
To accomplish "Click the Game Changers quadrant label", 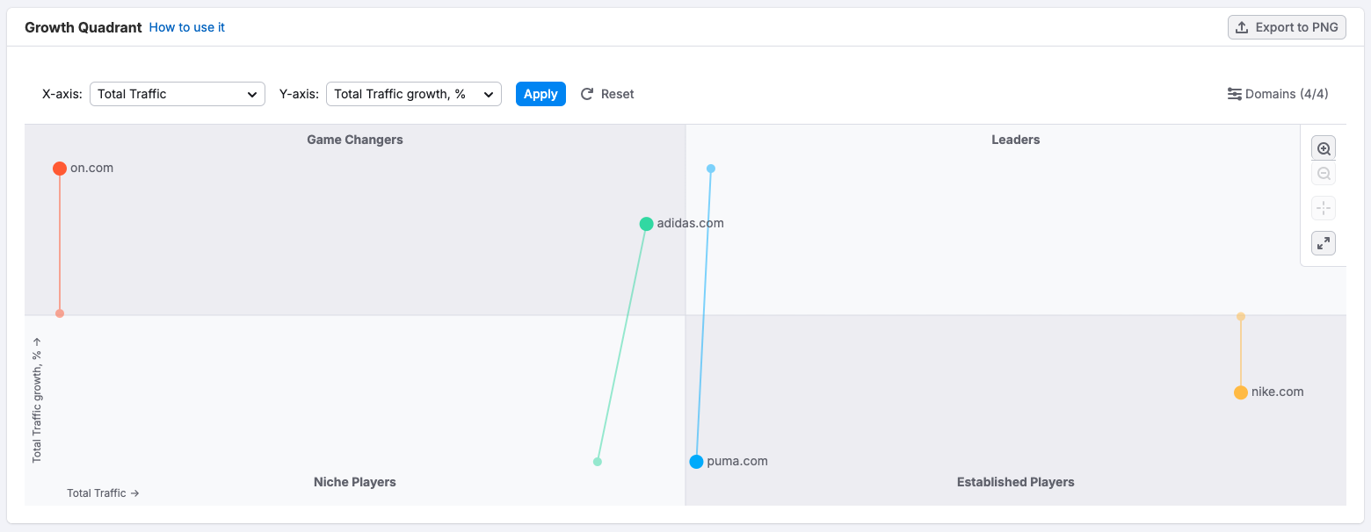I will tap(355, 140).
